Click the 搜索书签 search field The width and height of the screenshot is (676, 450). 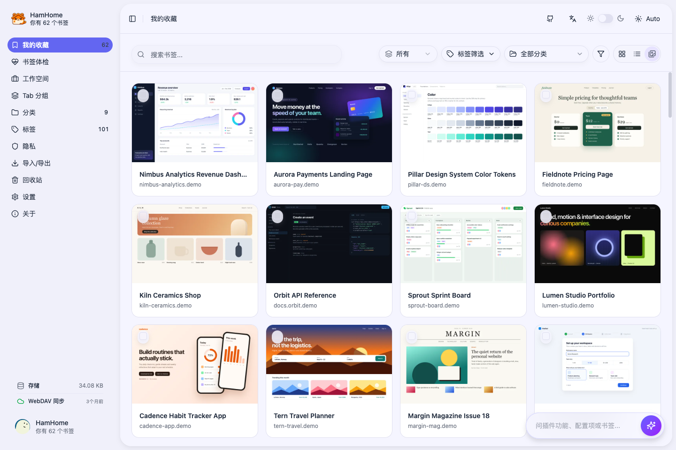point(237,54)
